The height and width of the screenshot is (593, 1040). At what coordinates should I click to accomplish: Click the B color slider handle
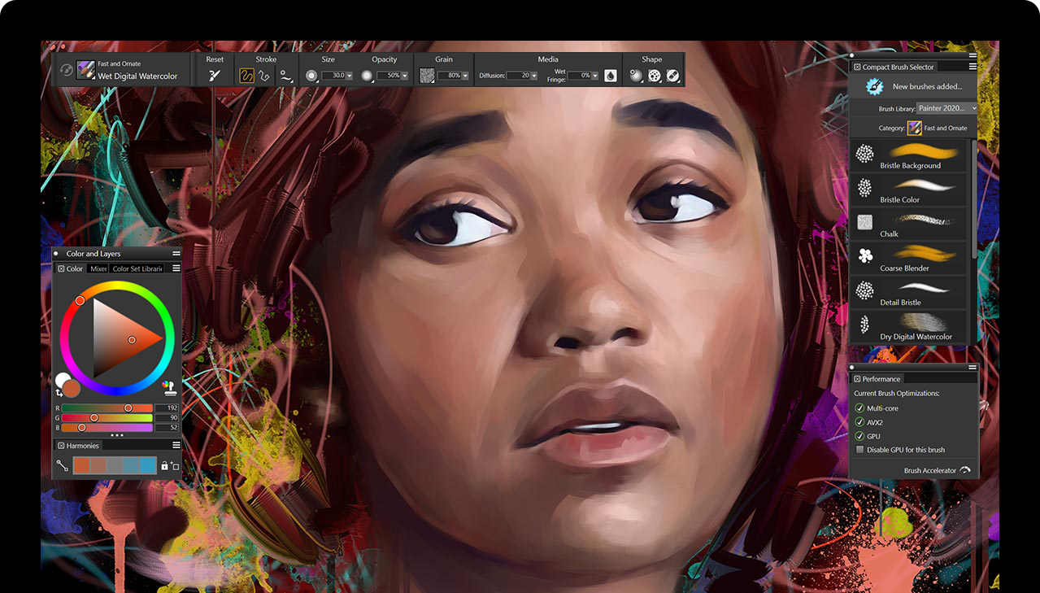coord(81,427)
